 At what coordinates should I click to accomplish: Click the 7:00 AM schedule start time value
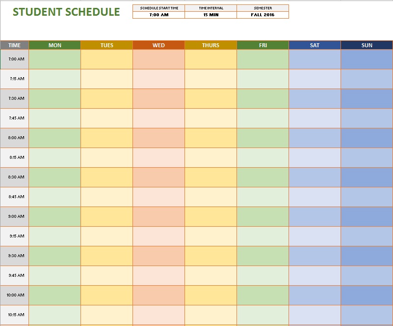tap(158, 15)
